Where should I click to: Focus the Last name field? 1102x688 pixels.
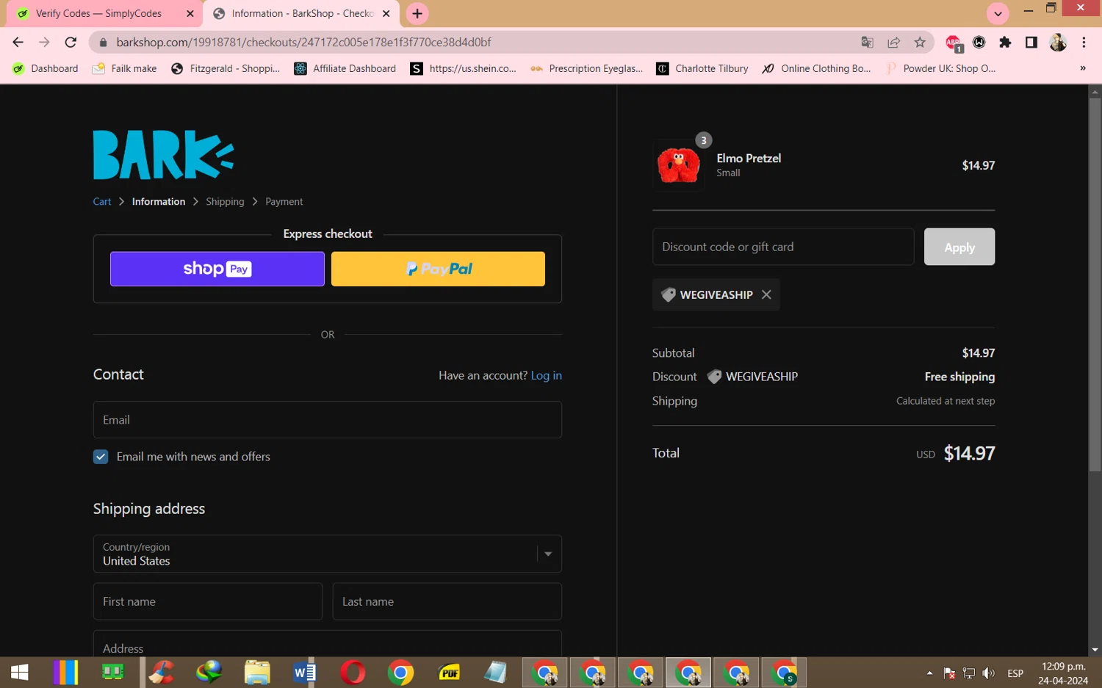coord(447,601)
